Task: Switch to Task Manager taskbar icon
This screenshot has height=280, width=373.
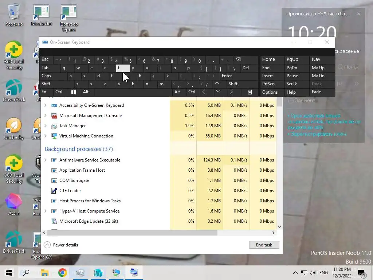Action: click(x=81, y=273)
